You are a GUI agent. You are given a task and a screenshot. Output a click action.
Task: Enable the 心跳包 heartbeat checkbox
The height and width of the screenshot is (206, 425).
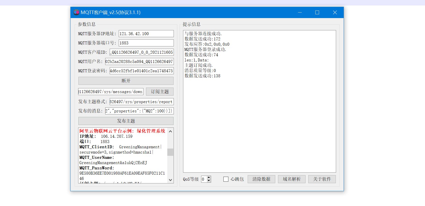pos(226,179)
